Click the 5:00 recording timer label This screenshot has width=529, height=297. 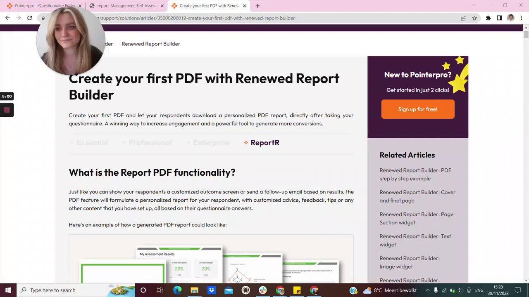click(x=7, y=96)
